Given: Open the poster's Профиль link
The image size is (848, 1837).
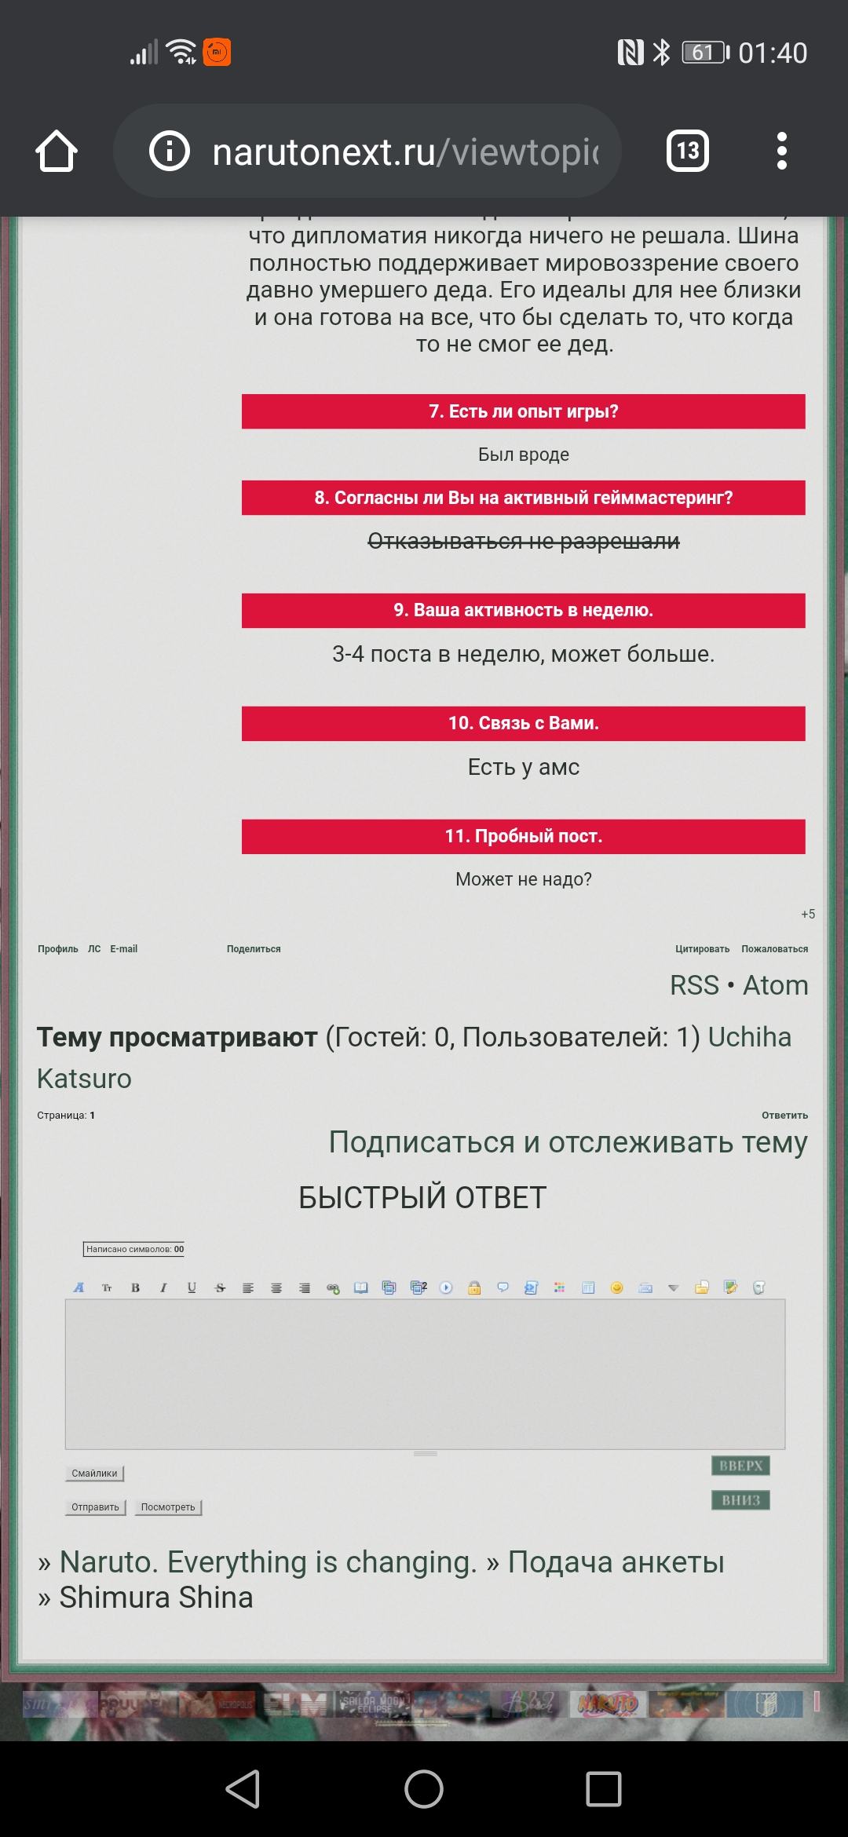Looking at the screenshot, I should (58, 949).
